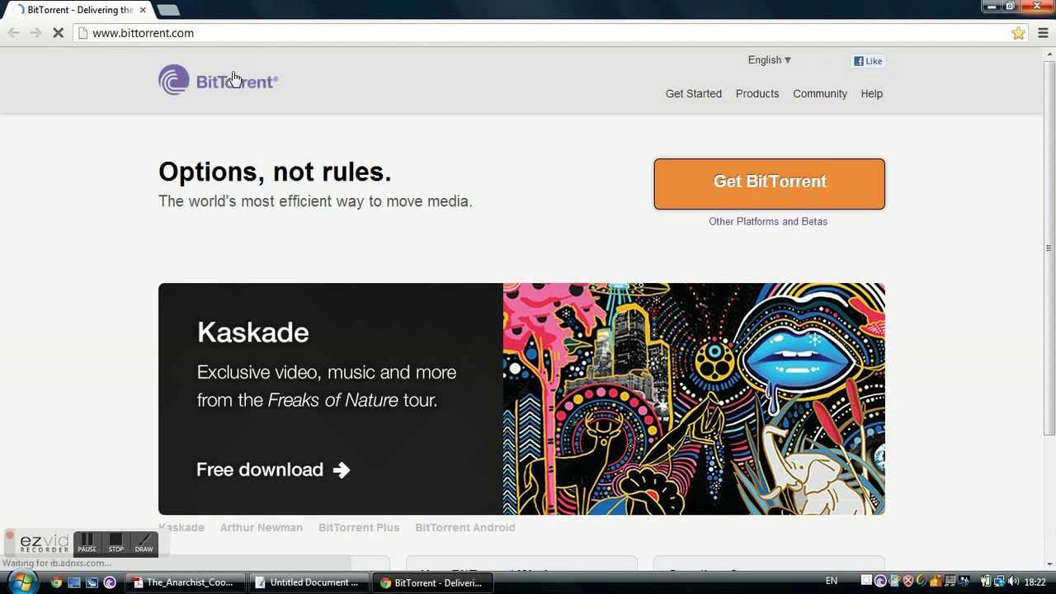This screenshot has height=594, width=1056.
Task: Go forward using the browser forward arrow
Action: point(35,33)
